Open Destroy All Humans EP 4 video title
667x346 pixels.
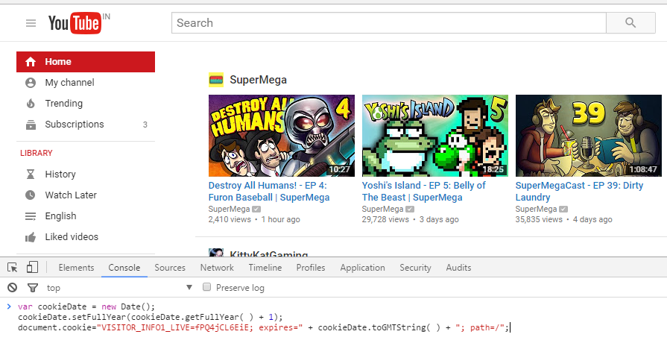[269, 192]
